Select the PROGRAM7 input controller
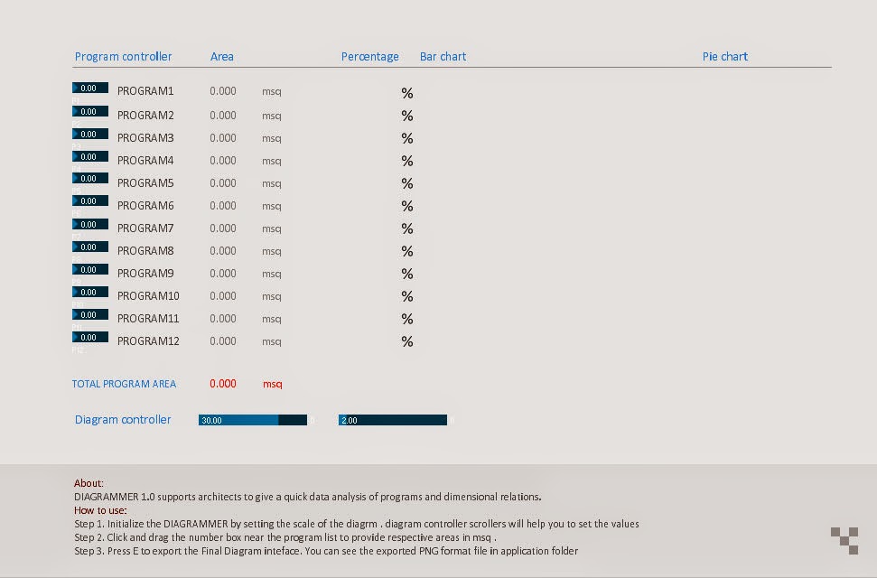 (89, 223)
